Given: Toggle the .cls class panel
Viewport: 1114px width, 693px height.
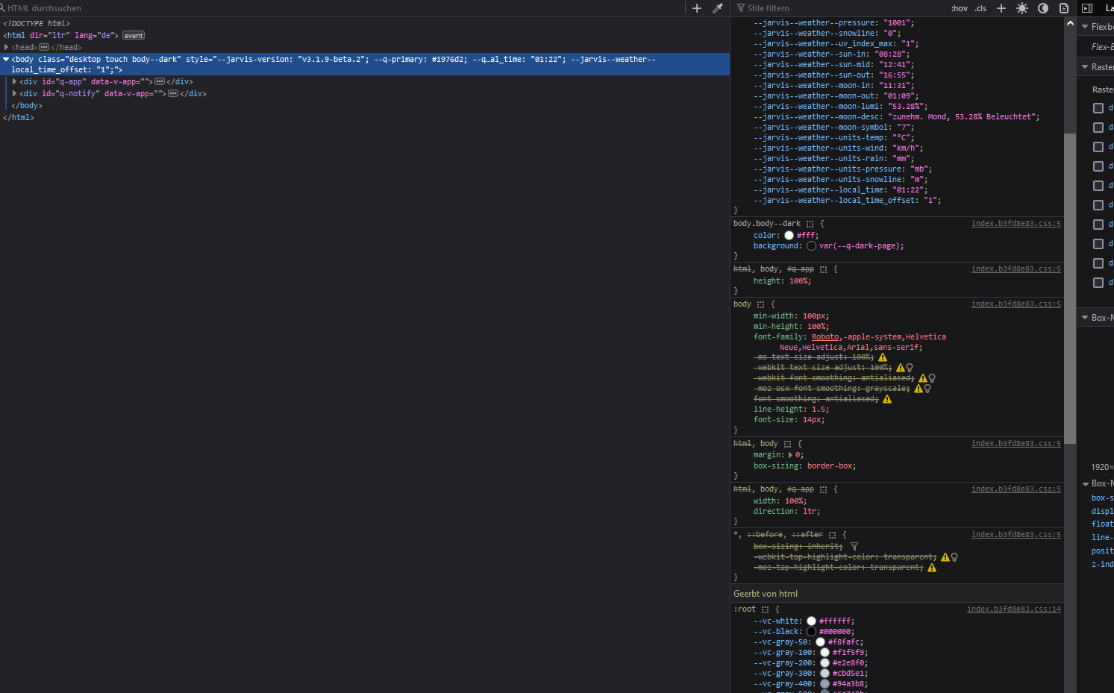Looking at the screenshot, I should click(980, 8).
